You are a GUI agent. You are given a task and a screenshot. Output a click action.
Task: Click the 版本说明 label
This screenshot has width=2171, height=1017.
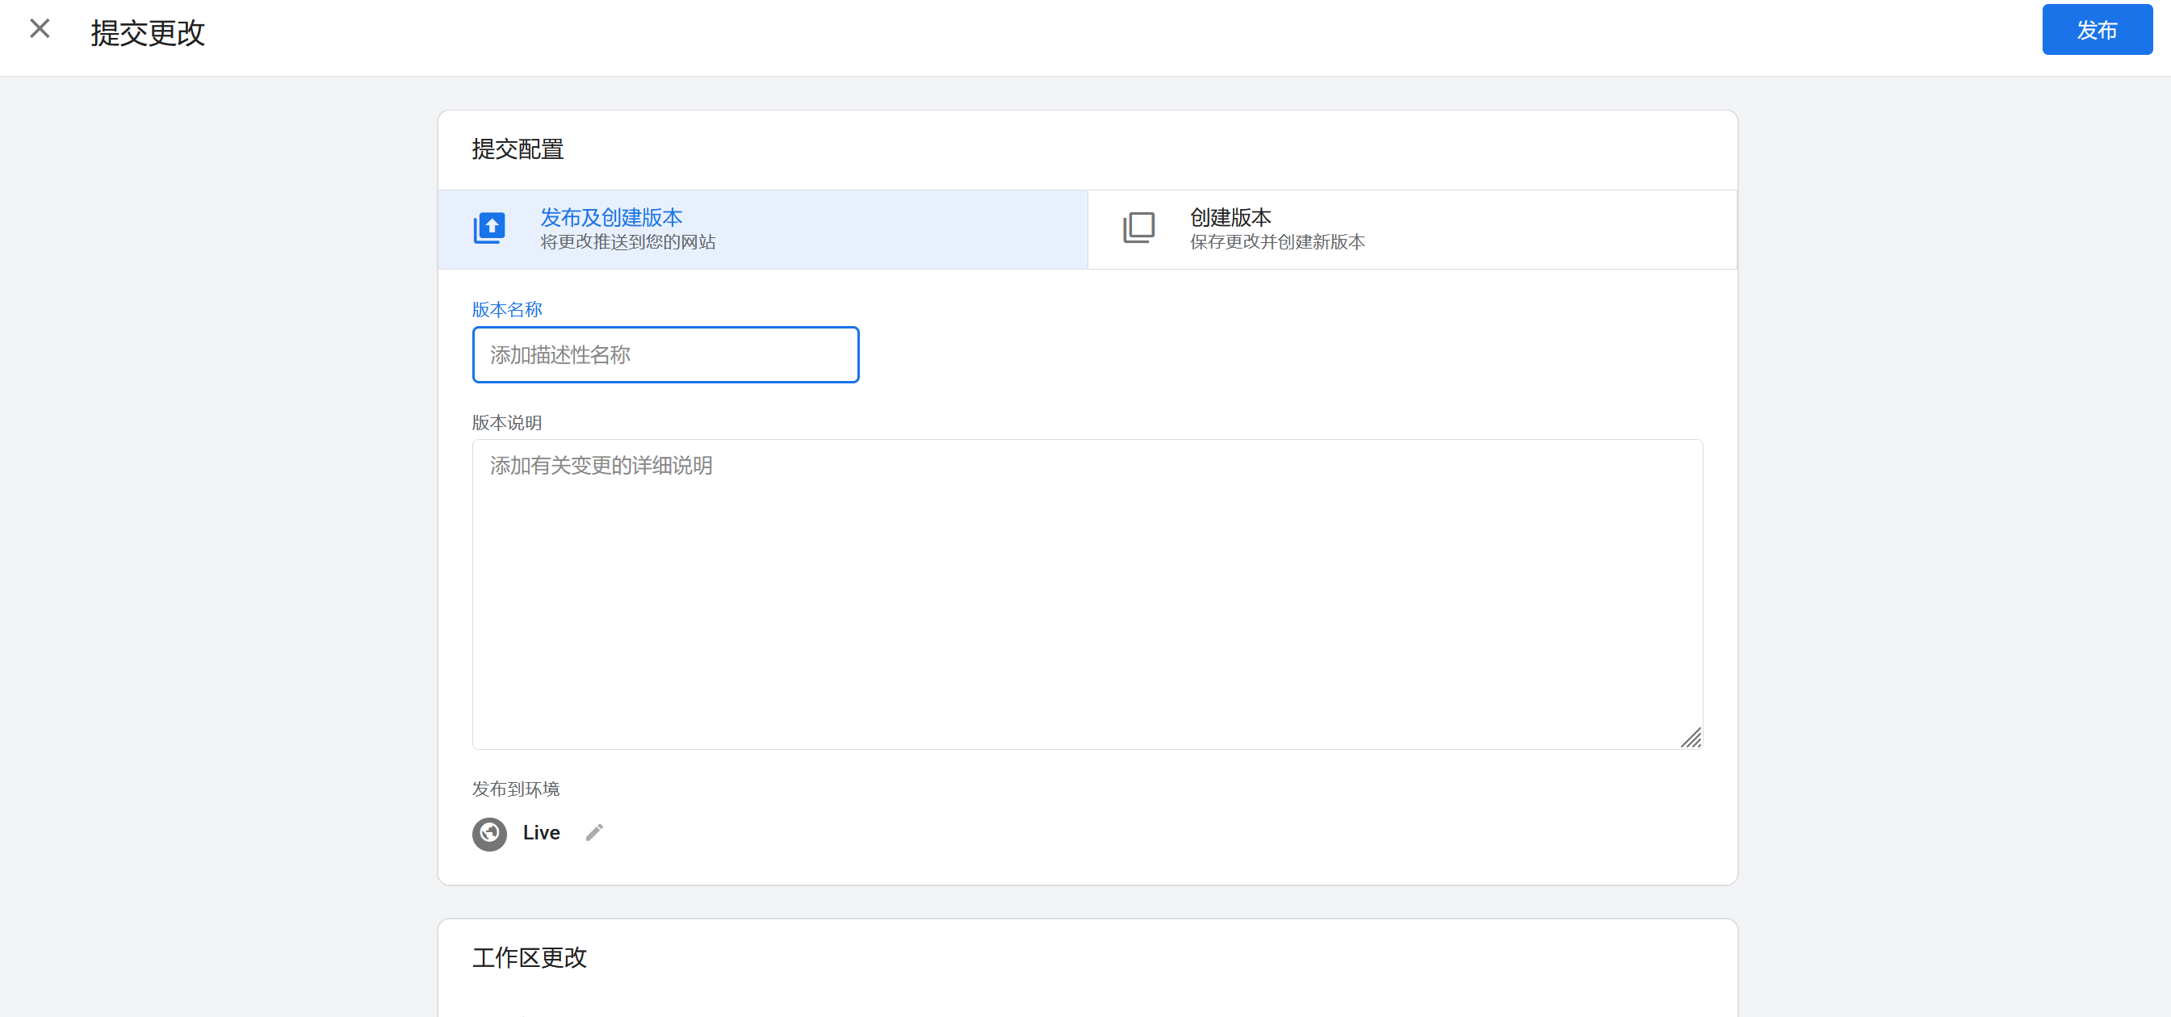(x=506, y=422)
